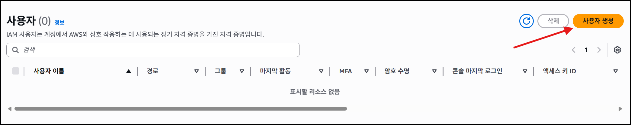Image resolution: width=631 pixels, height=125 pixels.
Task: Open the 정보 info link
Action: tap(59, 23)
